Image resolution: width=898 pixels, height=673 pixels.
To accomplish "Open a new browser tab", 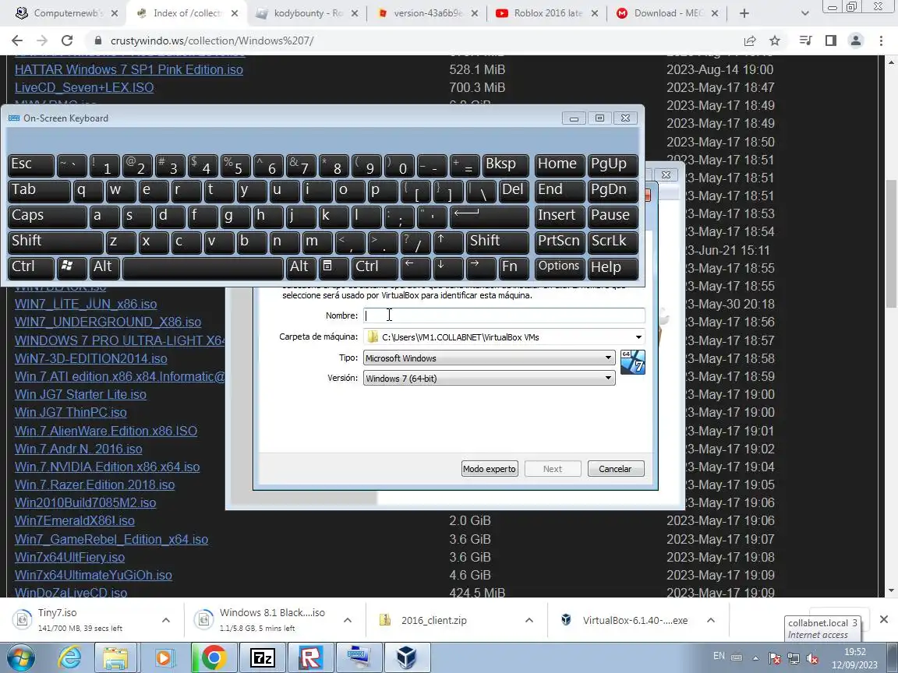I will pyautogui.click(x=744, y=13).
